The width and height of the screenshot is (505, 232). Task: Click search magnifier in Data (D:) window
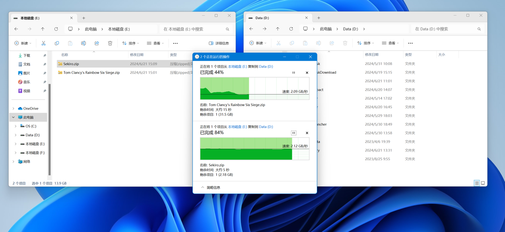coord(479,29)
